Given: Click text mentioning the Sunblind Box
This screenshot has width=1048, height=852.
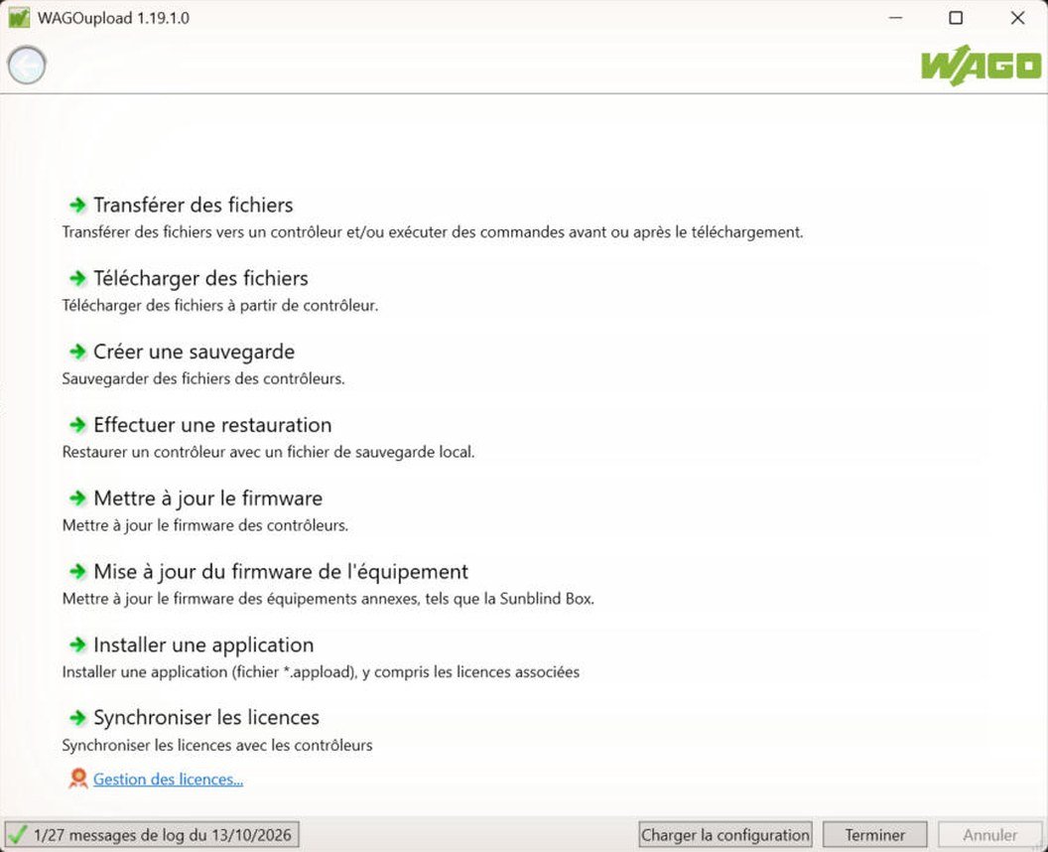Looking at the screenshot, I should (328, 599).
